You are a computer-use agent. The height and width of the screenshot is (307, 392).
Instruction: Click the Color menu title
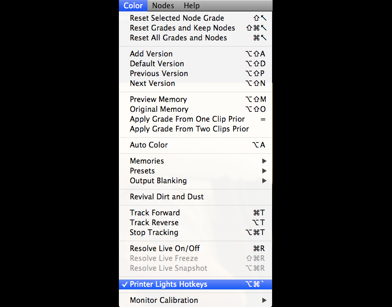click(x=133, y=6)
